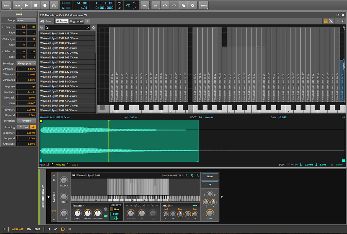Open the FX chain button
Viewport: 347px width, 234px height.
pos(210,184)
